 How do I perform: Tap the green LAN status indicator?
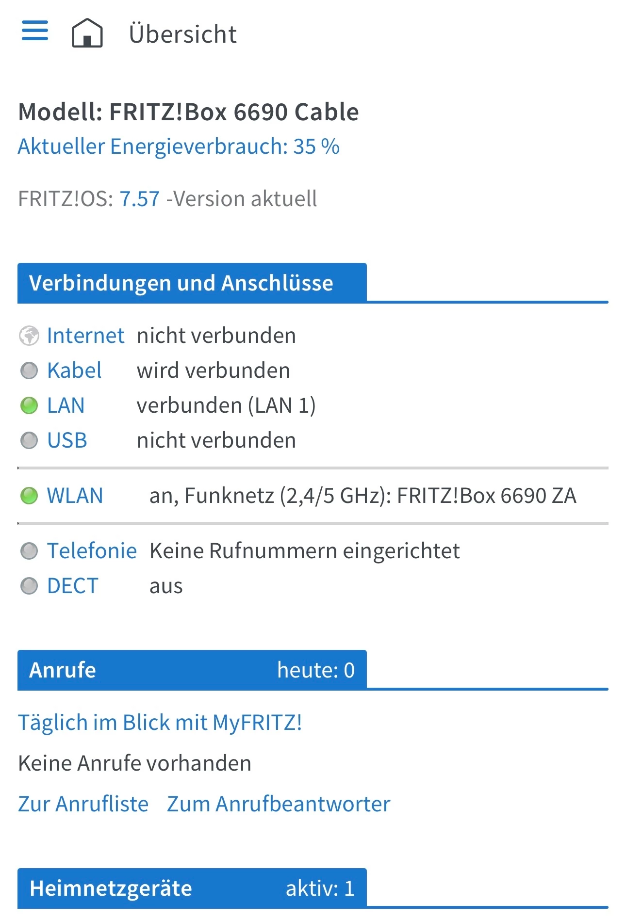29,405
